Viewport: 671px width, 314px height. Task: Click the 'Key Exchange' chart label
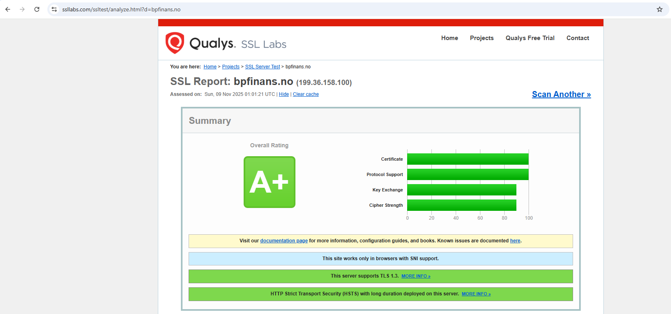tap(388, 190)
